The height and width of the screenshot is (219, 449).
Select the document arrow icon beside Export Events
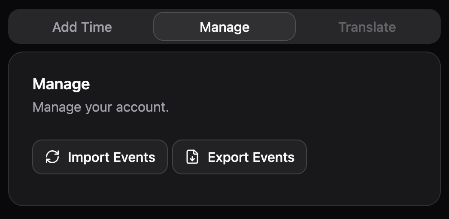[x=192, y=157]
